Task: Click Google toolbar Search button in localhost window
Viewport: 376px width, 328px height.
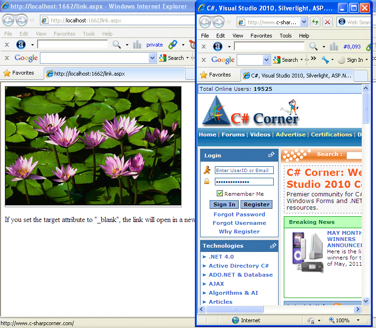Action: click(172, 58)
